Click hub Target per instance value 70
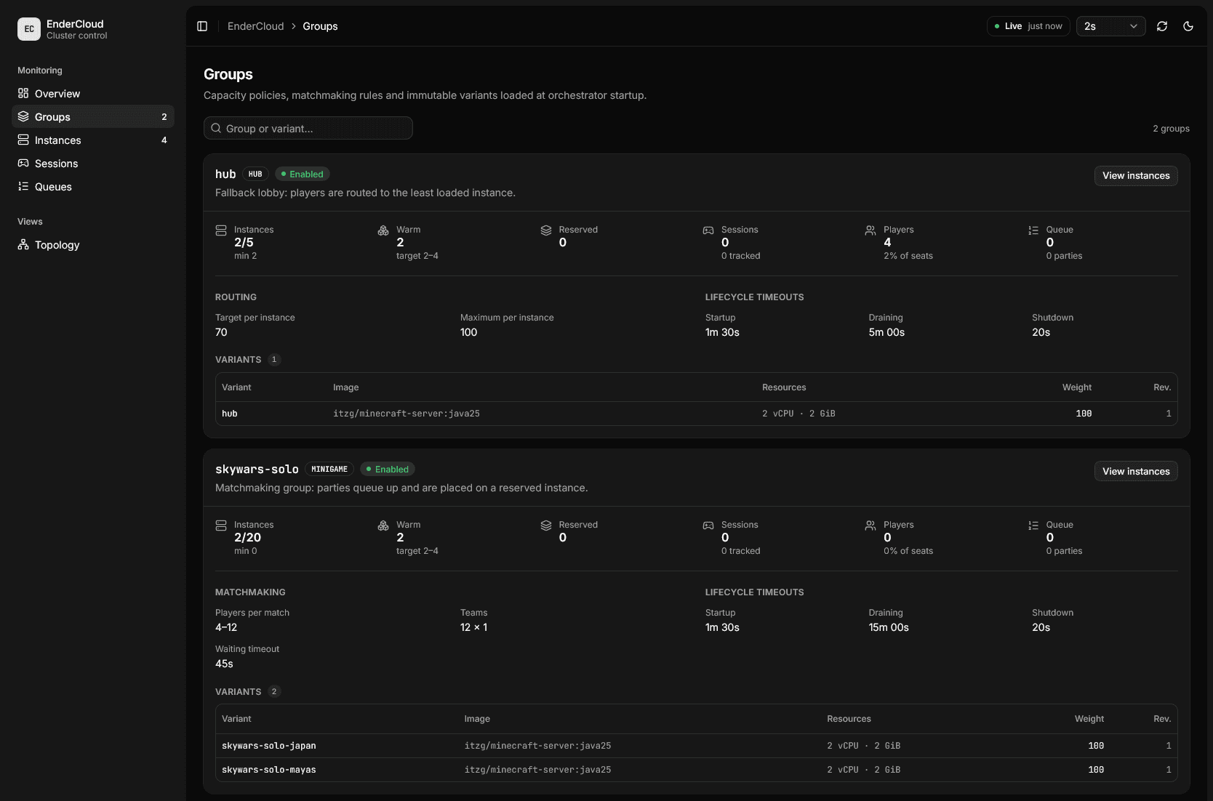Image resolution: width=1213 pixels, height=801 pixels. pos(221,332)
